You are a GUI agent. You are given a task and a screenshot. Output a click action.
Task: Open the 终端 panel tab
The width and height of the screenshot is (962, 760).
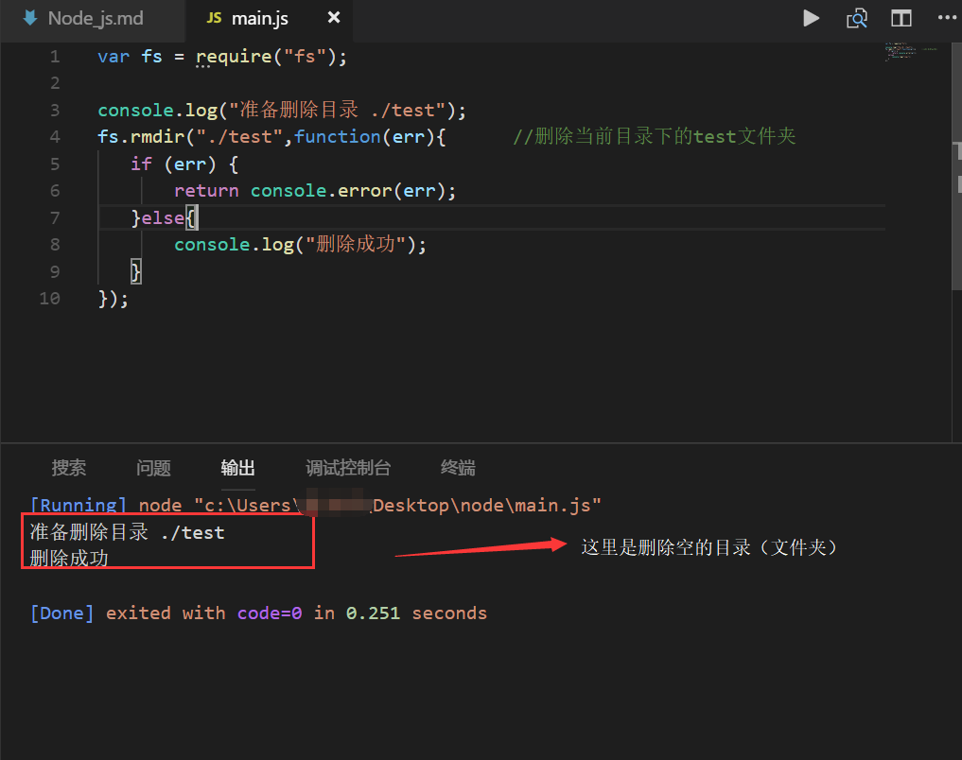(458, 468)
